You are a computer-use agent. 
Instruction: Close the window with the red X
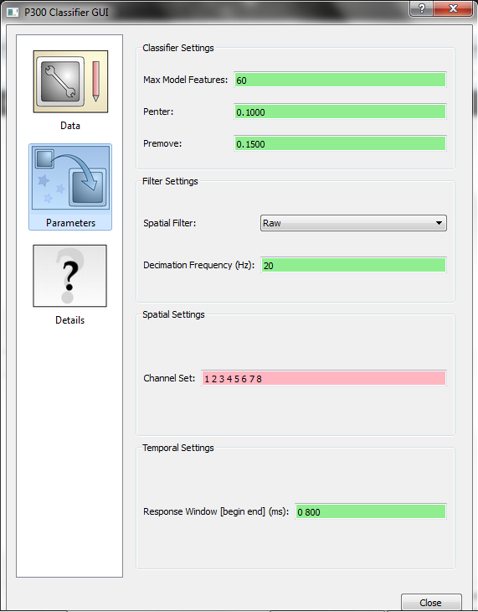[453, 8]
